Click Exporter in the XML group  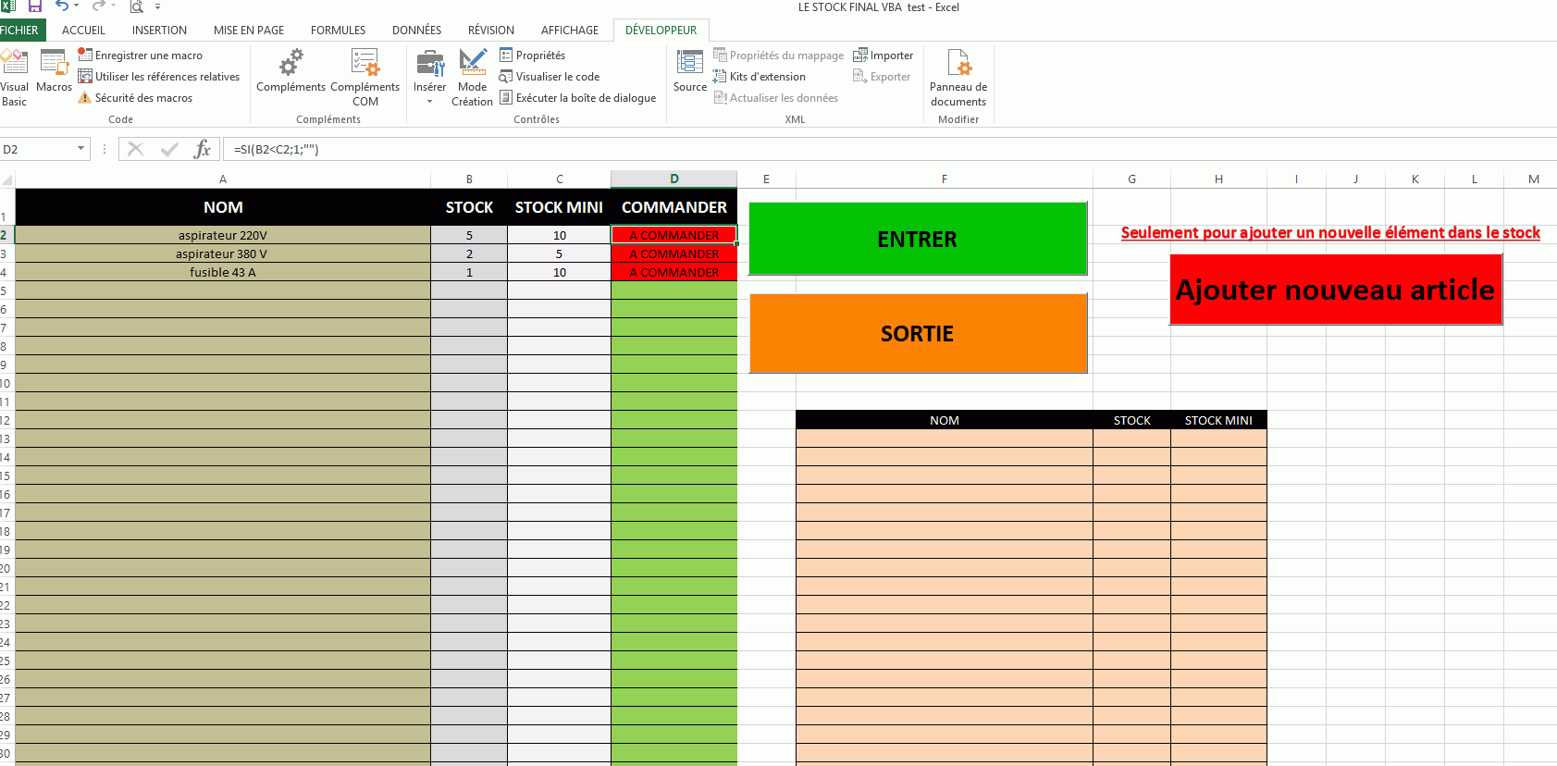point(882,77)
